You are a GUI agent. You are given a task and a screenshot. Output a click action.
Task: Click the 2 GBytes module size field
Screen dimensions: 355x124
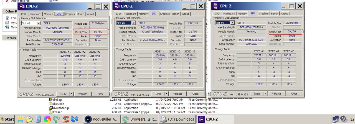193,23
